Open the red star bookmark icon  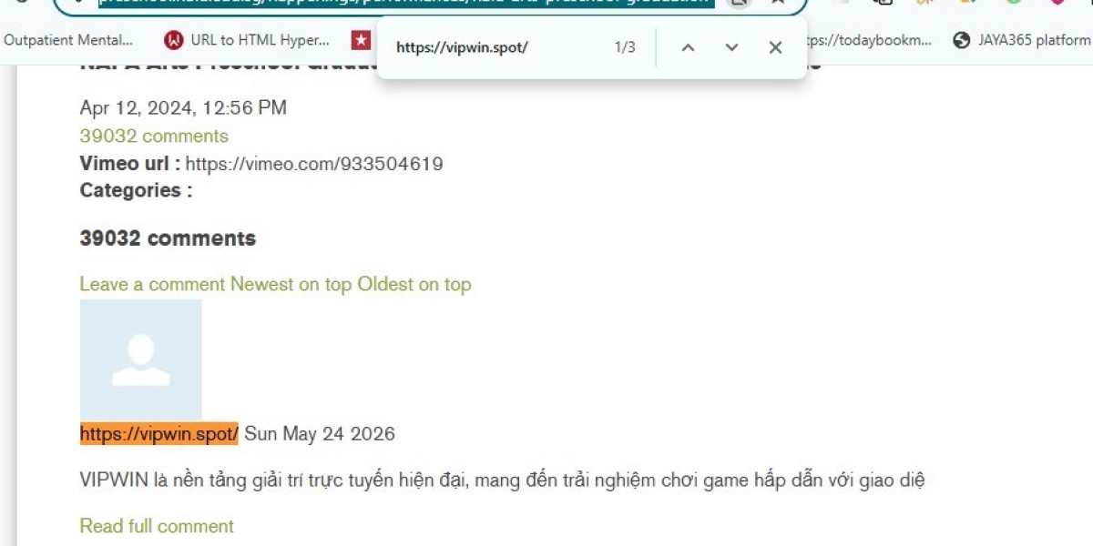pos(362,40)
